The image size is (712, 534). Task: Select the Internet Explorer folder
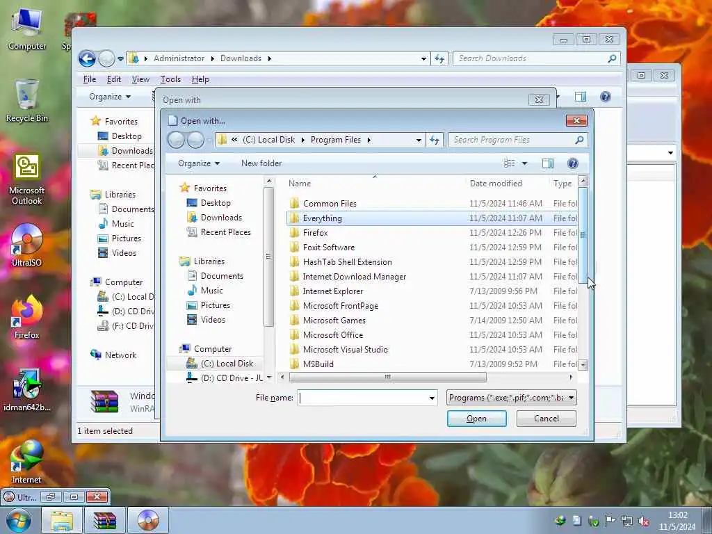[x=333, y=291]
